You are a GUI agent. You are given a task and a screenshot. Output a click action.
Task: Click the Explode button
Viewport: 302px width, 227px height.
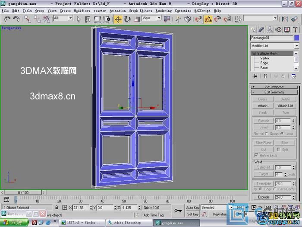[x=264, y=197]
